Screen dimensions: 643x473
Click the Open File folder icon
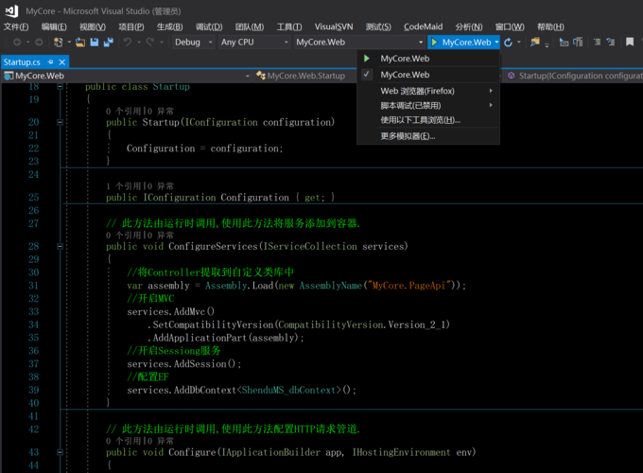80,42
